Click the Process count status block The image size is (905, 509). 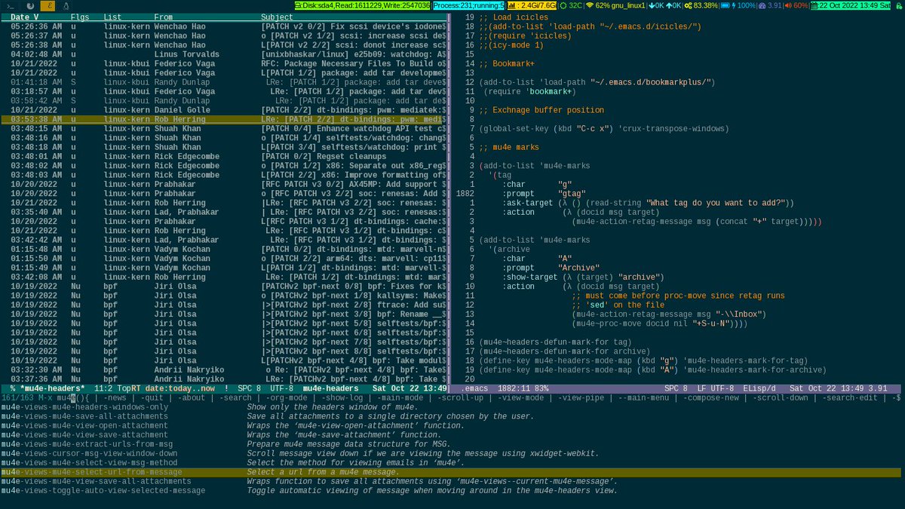pos(468,5)
